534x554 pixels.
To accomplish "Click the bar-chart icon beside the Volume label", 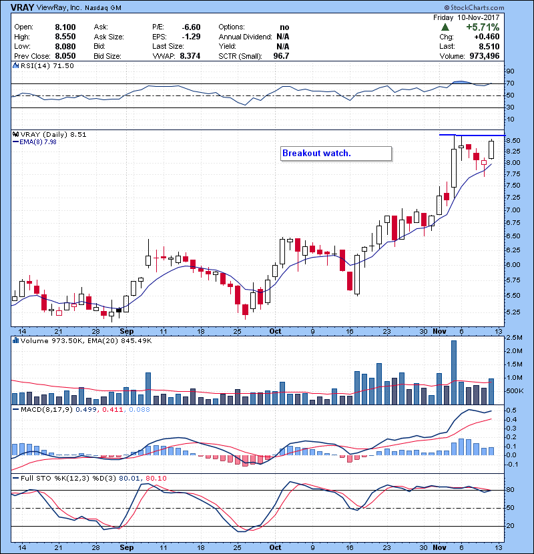I will (x=15, y=340).
